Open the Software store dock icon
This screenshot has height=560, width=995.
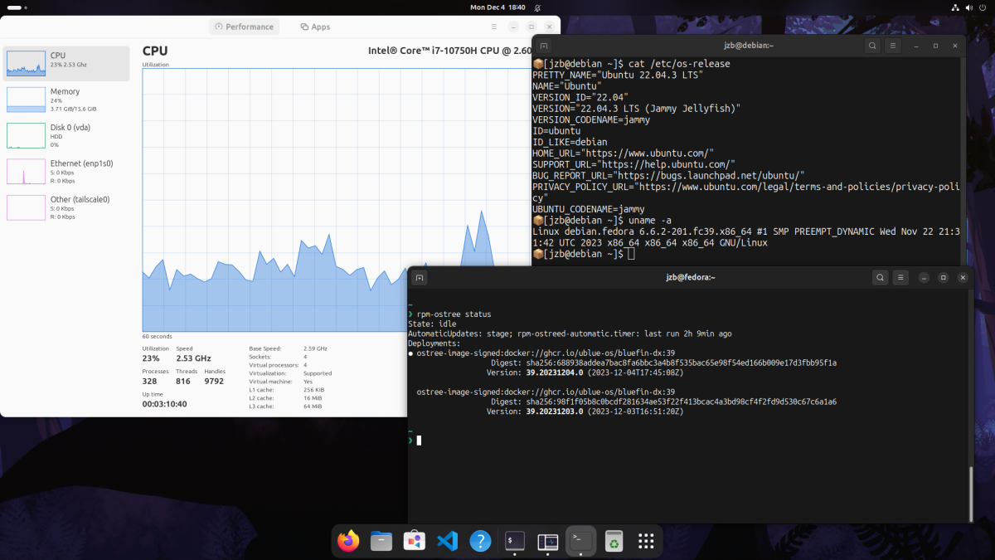tap(415, 541)
